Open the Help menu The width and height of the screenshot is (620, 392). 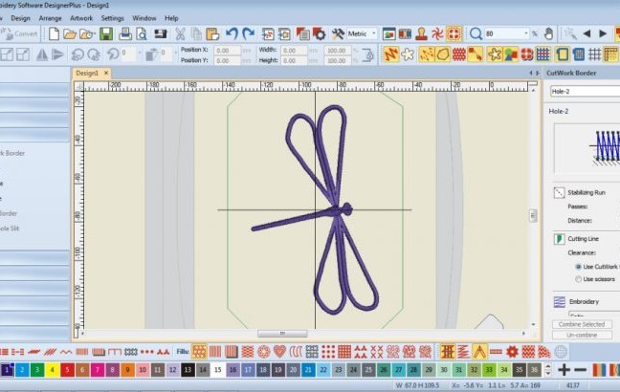tap(171, 18)
